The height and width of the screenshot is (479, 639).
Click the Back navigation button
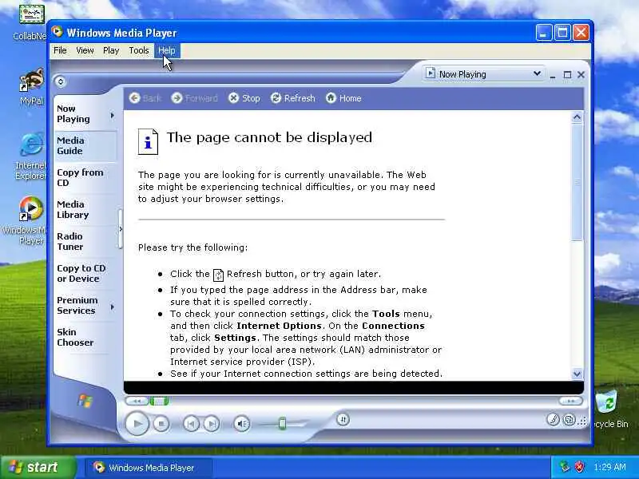[145, 98]
